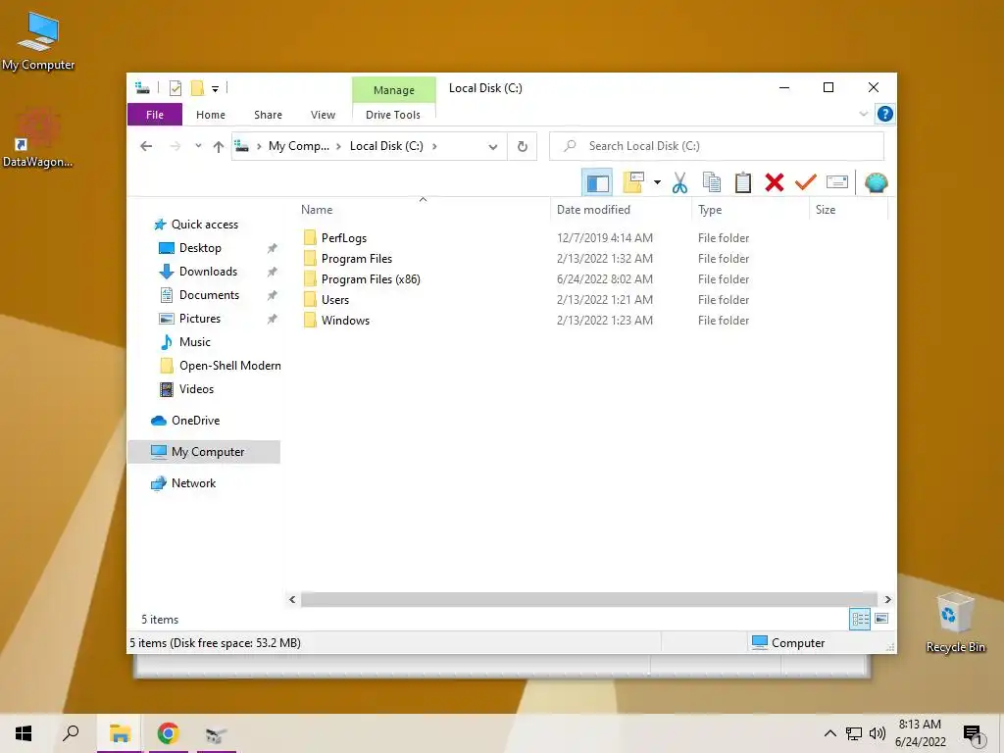Open the Drive Tools tab
1004x753 pixels.
coord(393,115)
